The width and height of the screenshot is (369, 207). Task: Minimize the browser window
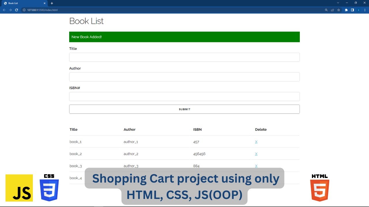coord(347,3)
